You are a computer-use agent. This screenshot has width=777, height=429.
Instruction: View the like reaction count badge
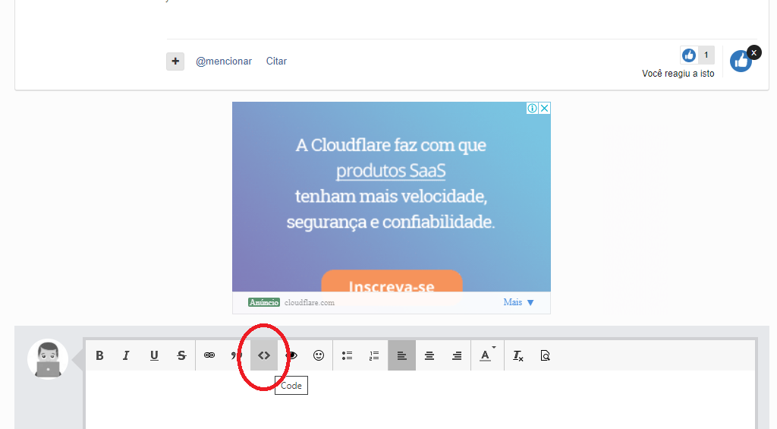tap(697, 55)
